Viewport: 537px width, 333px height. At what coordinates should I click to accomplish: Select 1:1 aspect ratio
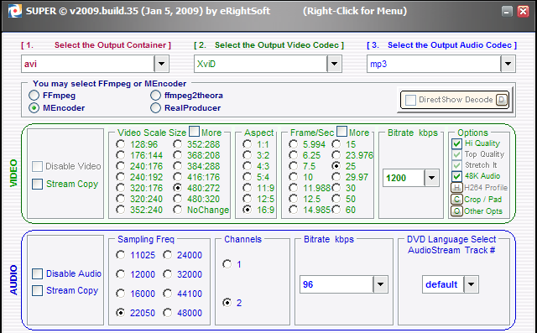248,144
